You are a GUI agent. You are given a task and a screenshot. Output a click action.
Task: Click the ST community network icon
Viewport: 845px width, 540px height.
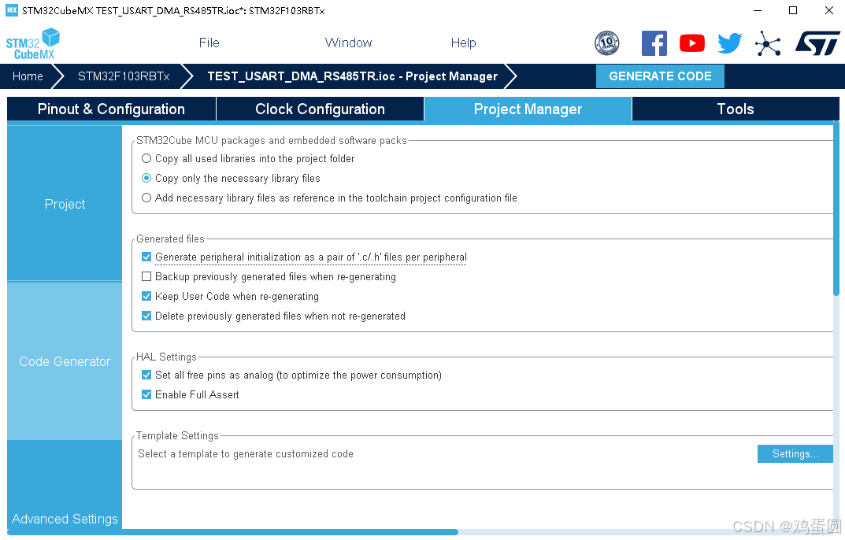(x=768, y=43)
